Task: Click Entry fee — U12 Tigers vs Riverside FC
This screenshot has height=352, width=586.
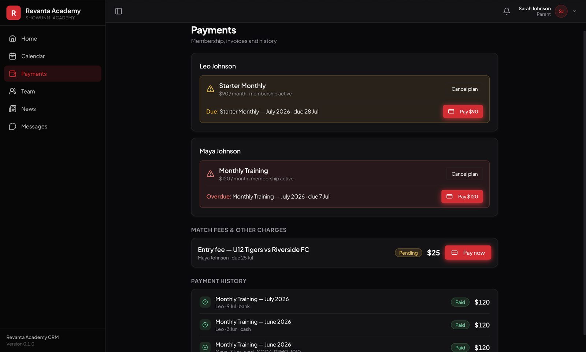Action: coord(253,250)
